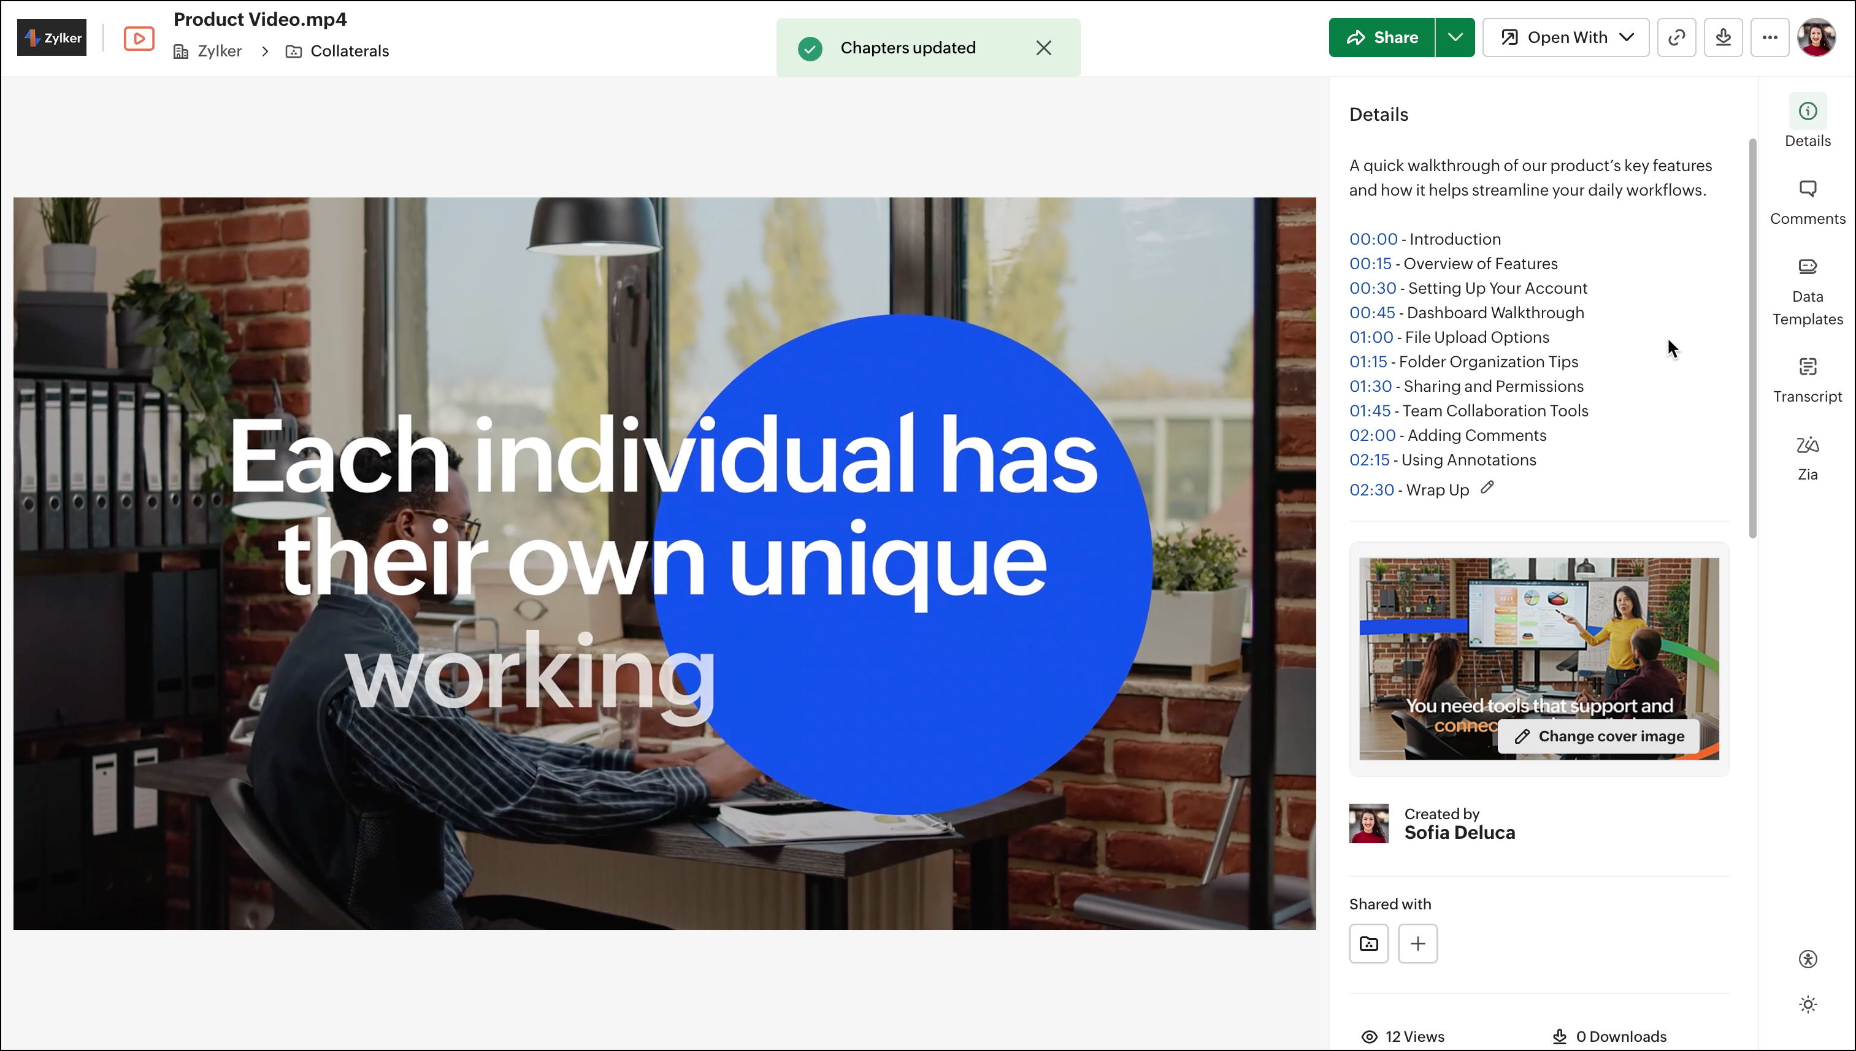The width and height of the screenshot is (1856, 1051).
Task: Click the copy link icon
Action: click(1676, 37)
